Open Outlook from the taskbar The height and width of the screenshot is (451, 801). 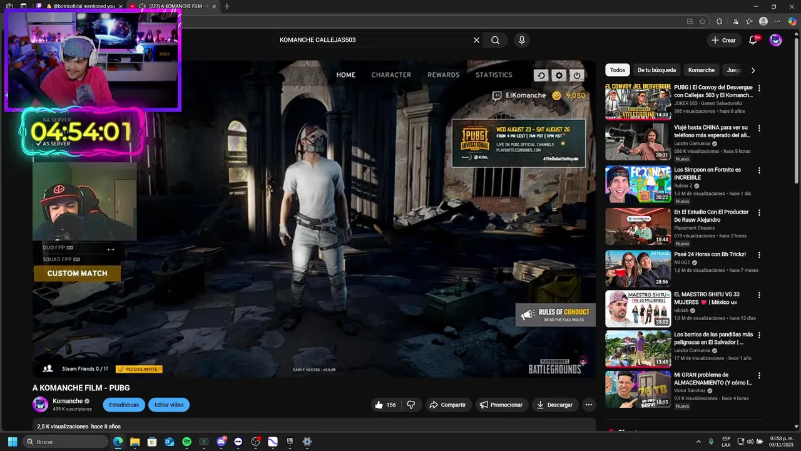(169, 442)
